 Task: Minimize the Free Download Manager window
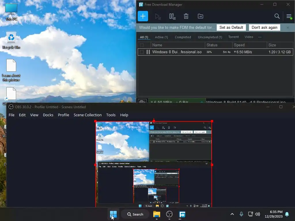pyautogui.click(x=262, y=5)
